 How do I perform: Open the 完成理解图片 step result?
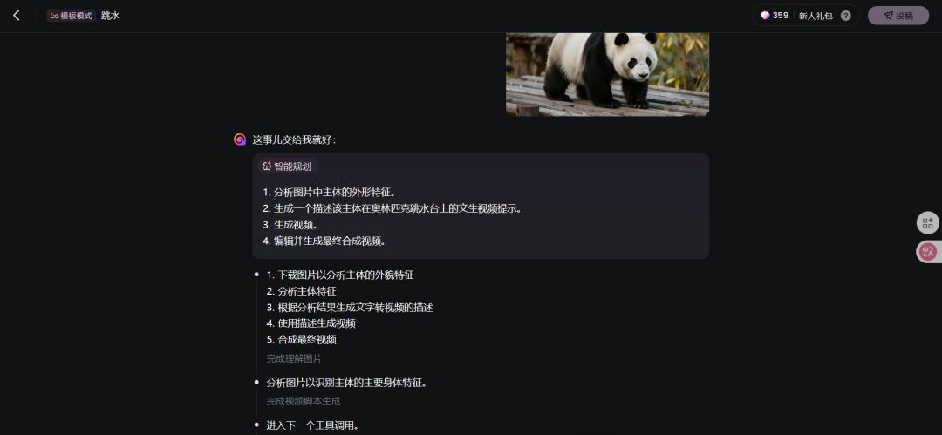point(295,358)
